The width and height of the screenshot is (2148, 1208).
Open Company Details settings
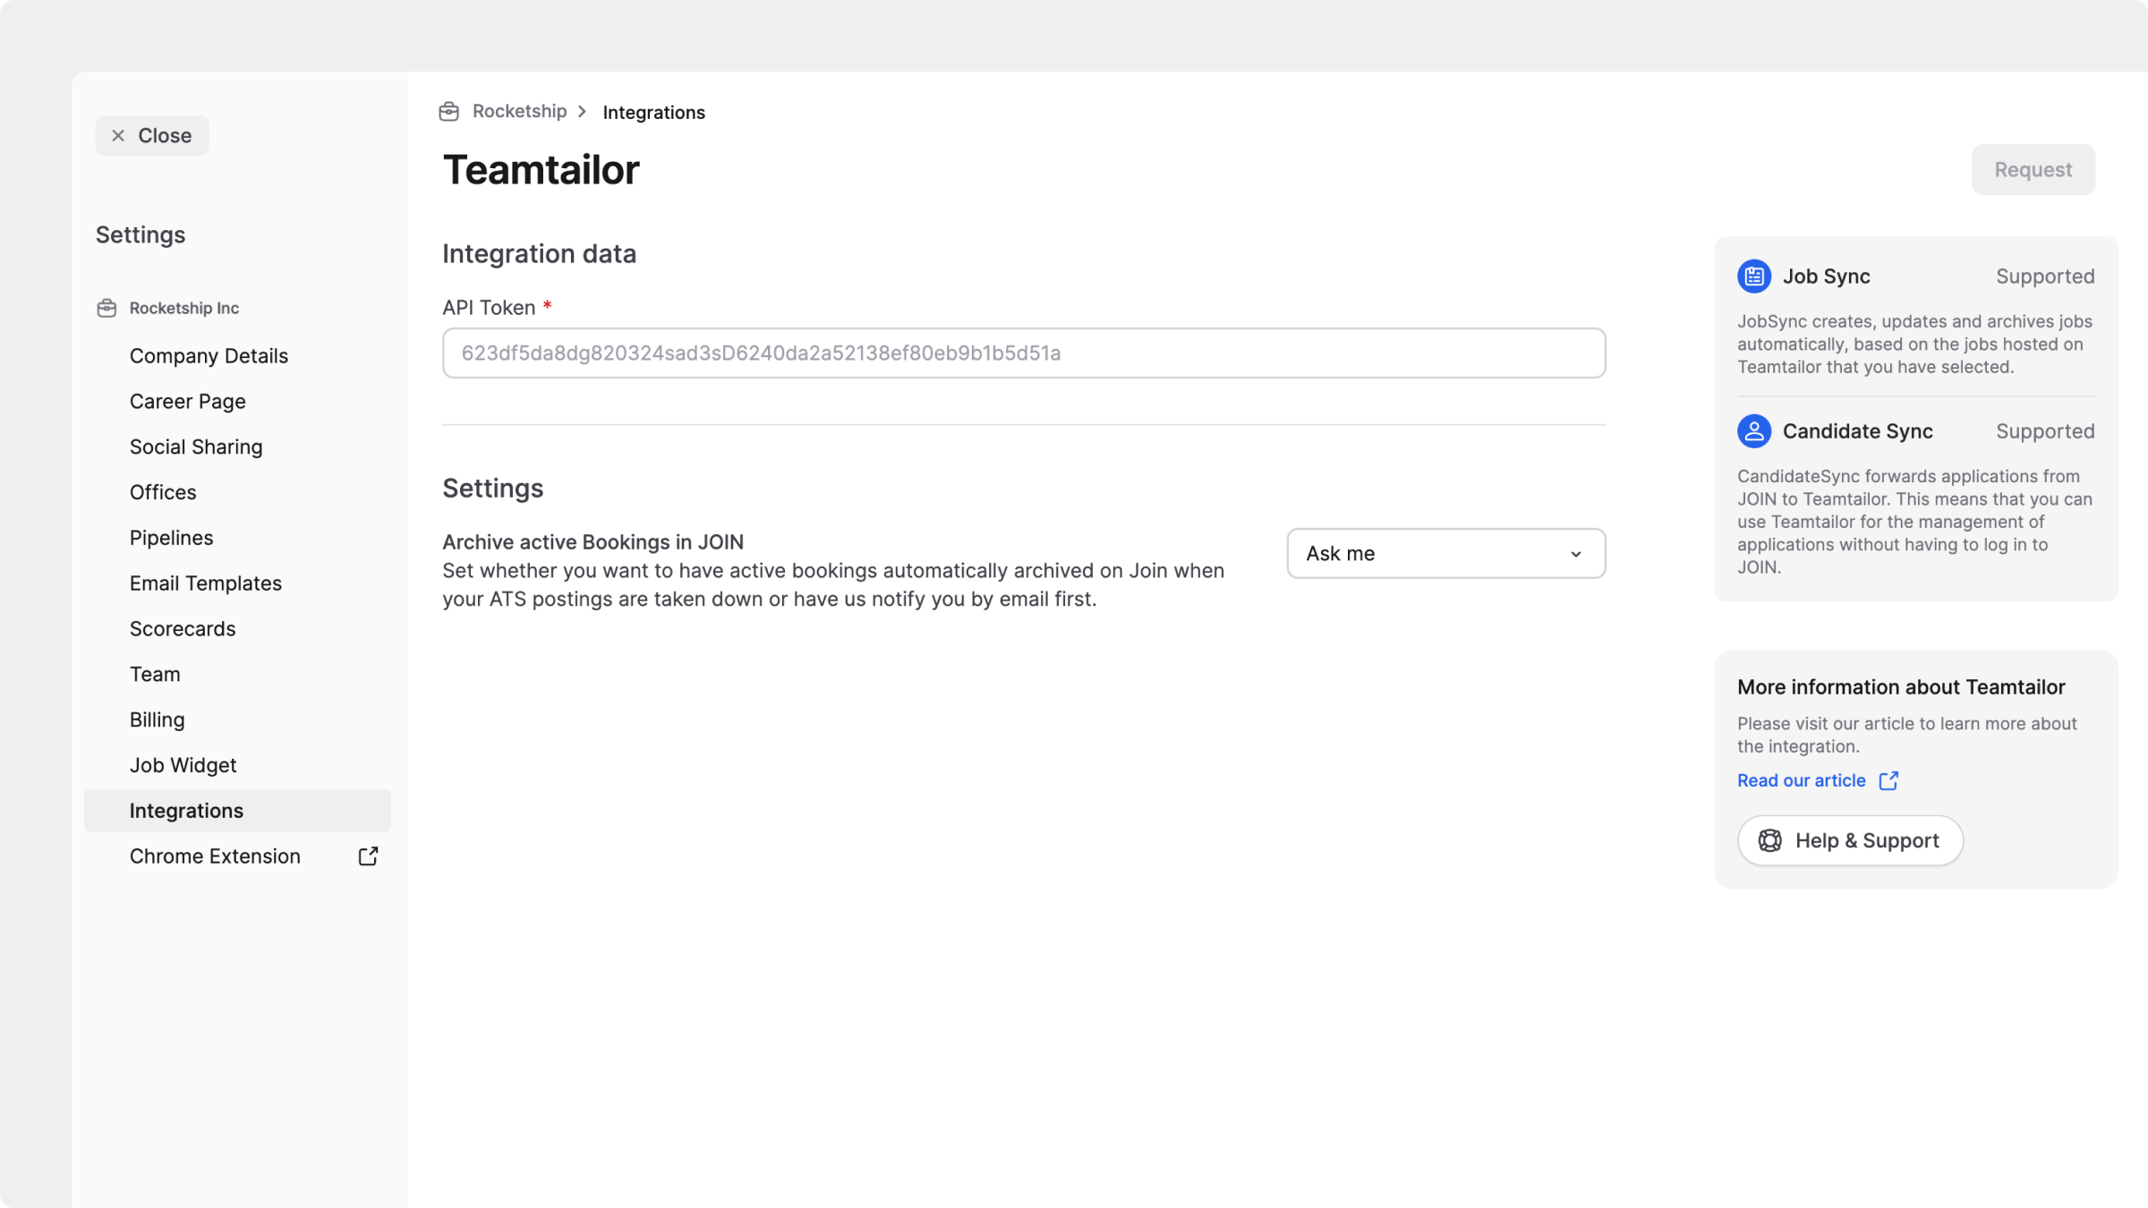click(209, 356)
